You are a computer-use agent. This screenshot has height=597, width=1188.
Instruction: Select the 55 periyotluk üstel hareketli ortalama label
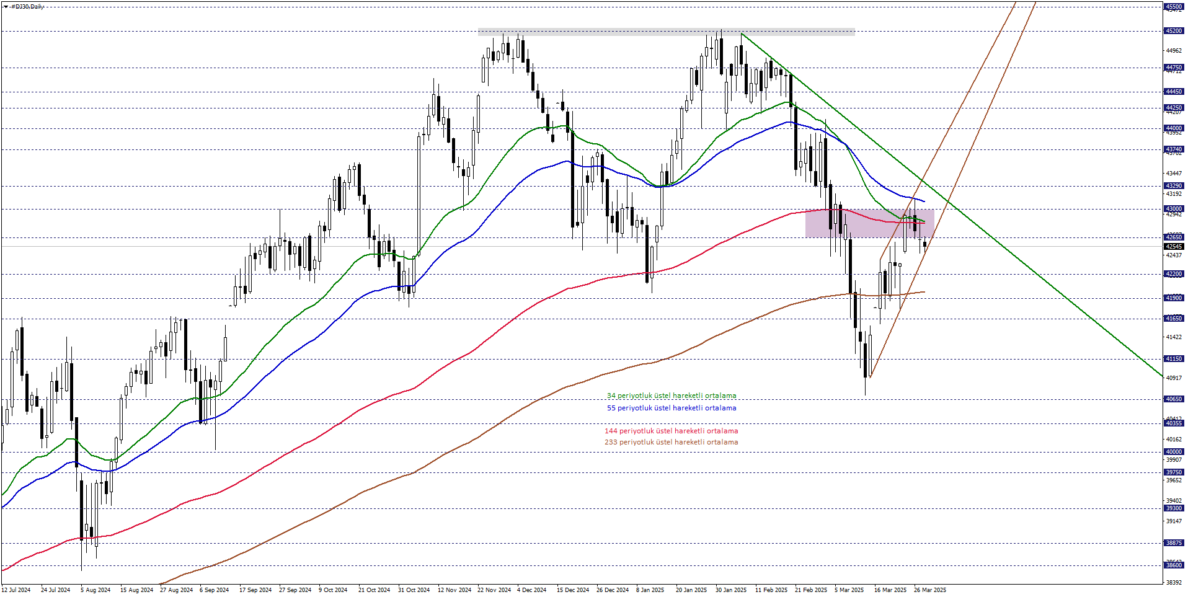click(672, 408)
